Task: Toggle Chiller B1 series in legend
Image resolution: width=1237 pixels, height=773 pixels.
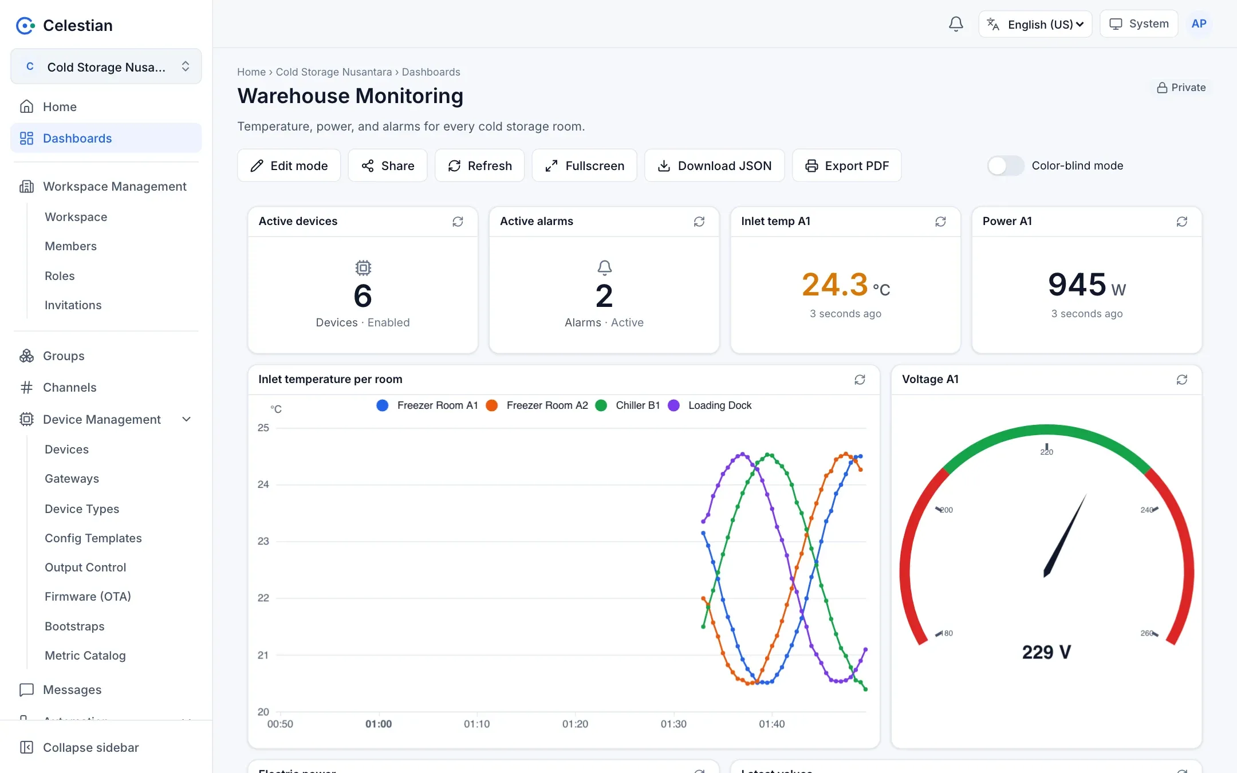Action: (627, 405)
